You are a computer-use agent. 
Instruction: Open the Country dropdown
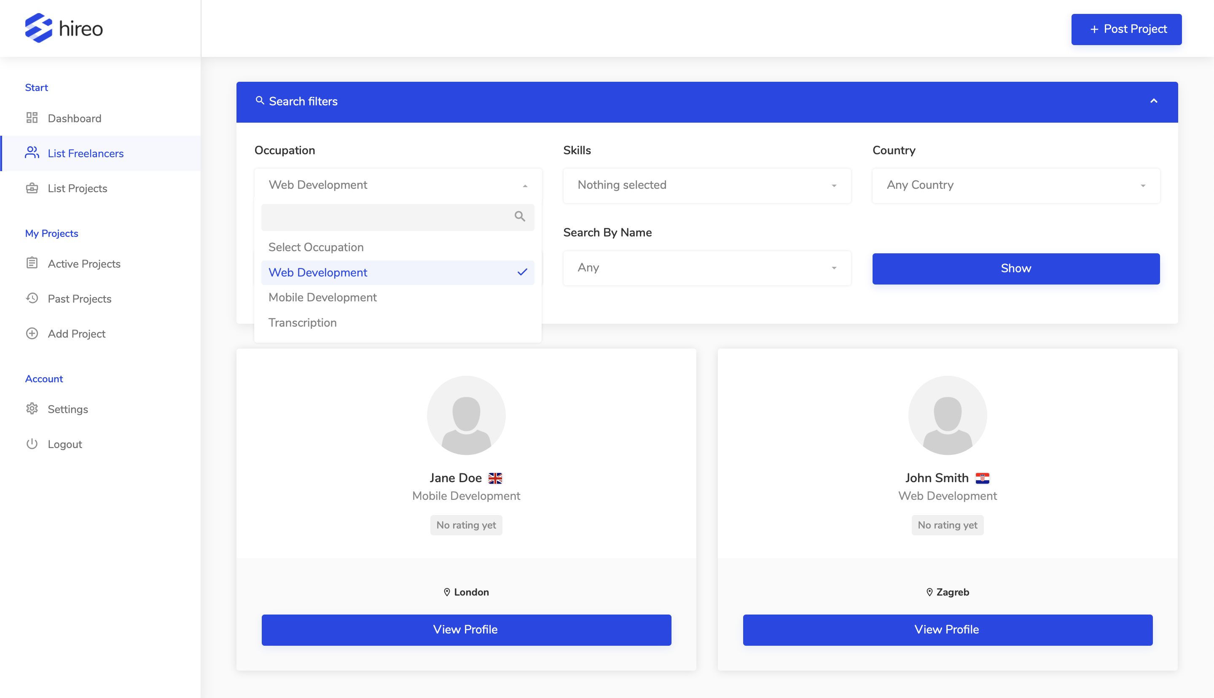coord(1016,185)
